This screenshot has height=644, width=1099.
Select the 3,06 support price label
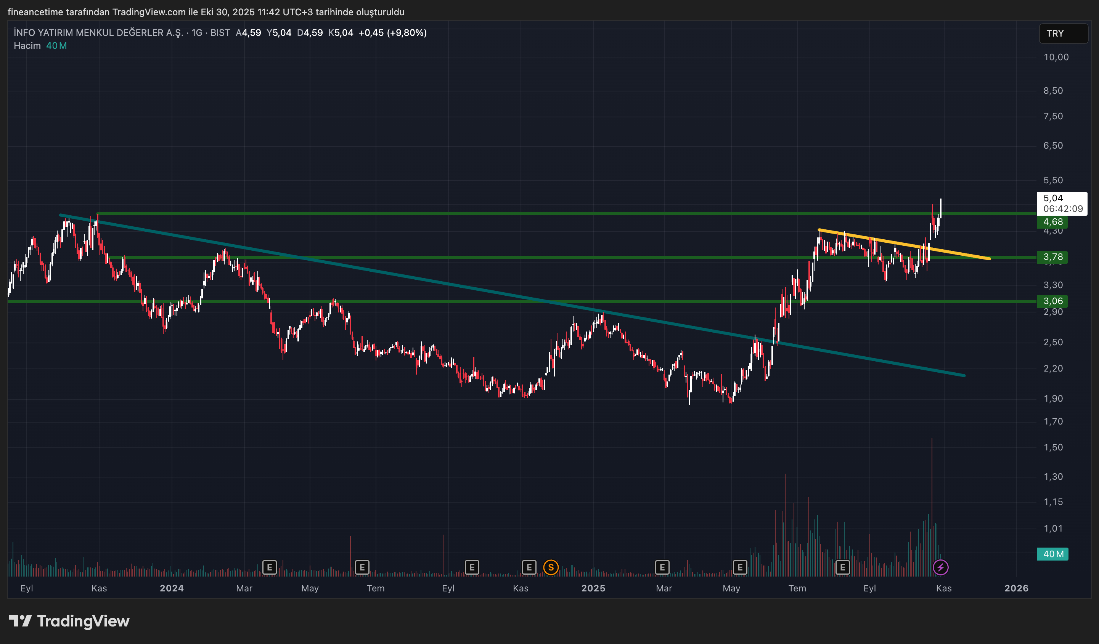(1052, 301)
